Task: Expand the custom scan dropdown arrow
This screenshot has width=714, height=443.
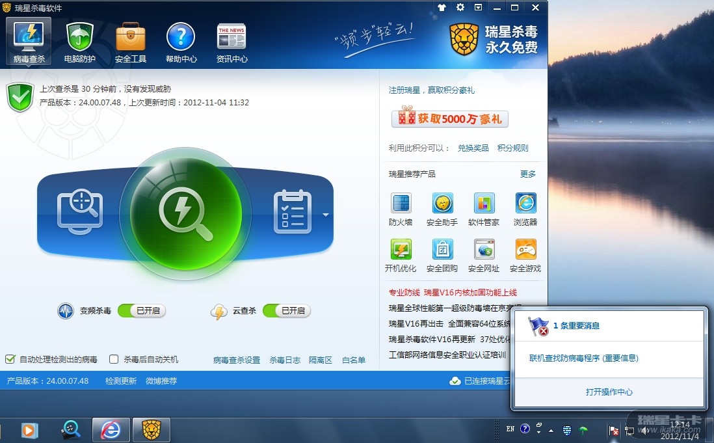Action: [326, 215]
